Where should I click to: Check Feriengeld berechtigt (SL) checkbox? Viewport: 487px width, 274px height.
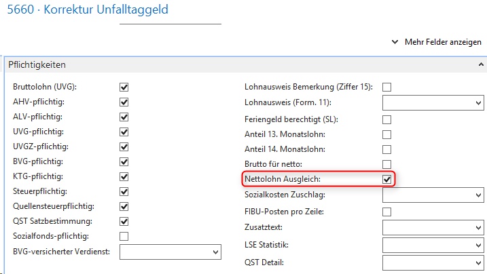[x=387, y=119]
